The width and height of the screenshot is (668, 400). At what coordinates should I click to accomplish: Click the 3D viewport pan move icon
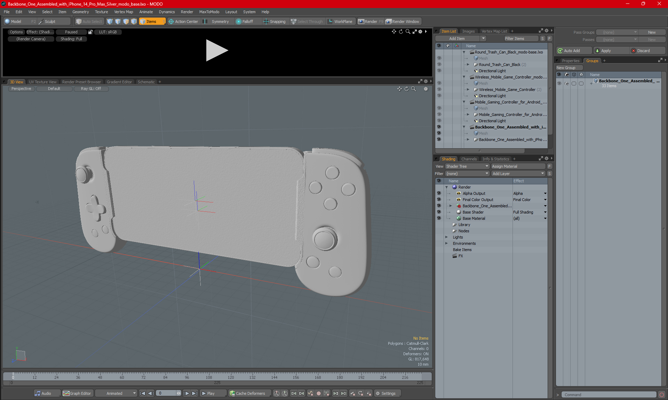tap(400, 89)
